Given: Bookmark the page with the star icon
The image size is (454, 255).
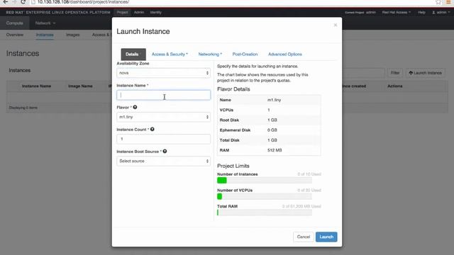Looking at the screenshot, I should (x=438, y=2).
